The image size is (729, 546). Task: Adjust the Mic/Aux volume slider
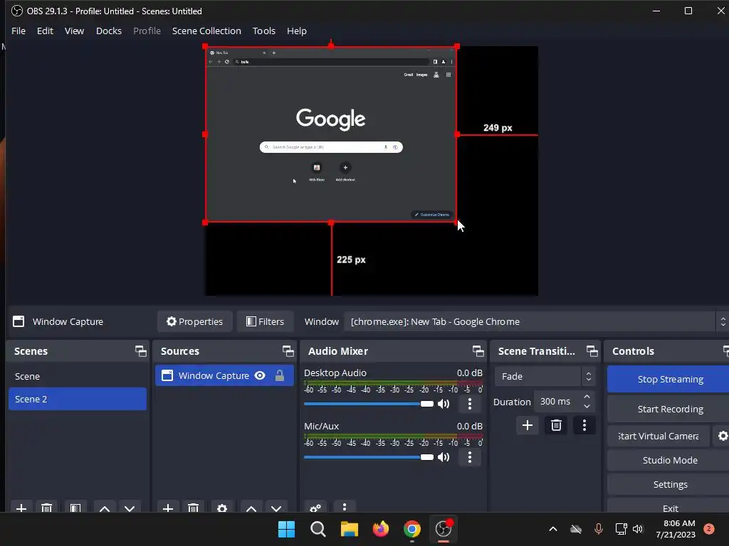[369, 457]
